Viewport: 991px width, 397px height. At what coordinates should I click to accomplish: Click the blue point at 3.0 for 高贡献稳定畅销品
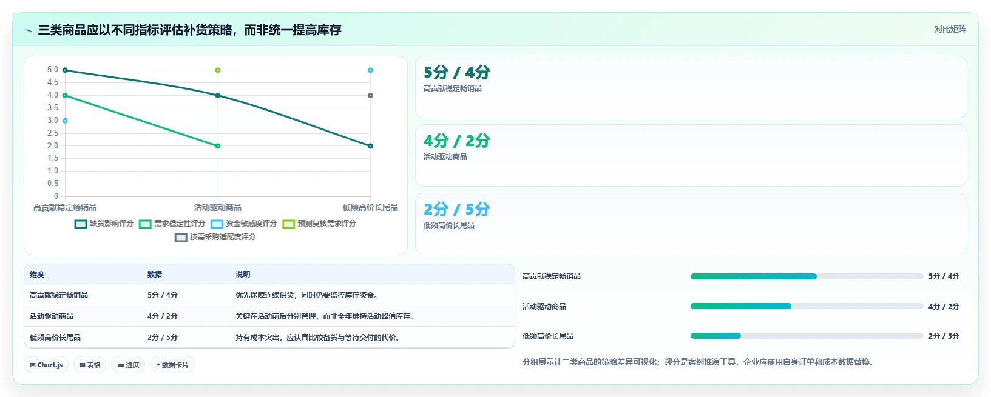65,121
